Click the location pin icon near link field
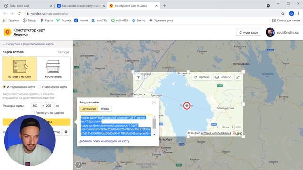Viewport: 303px width, 170px height. pos(66,132)
